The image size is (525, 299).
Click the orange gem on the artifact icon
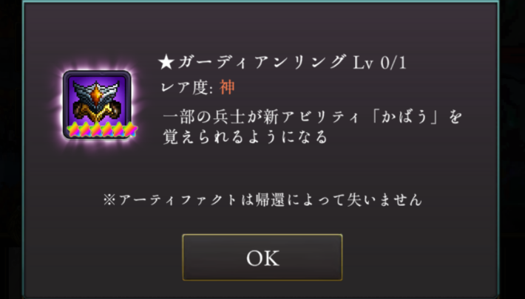[x=96, y=94]
